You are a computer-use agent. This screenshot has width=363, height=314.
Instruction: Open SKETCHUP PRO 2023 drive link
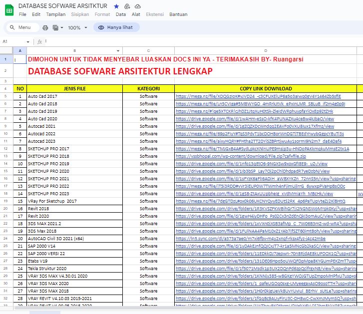254,194
